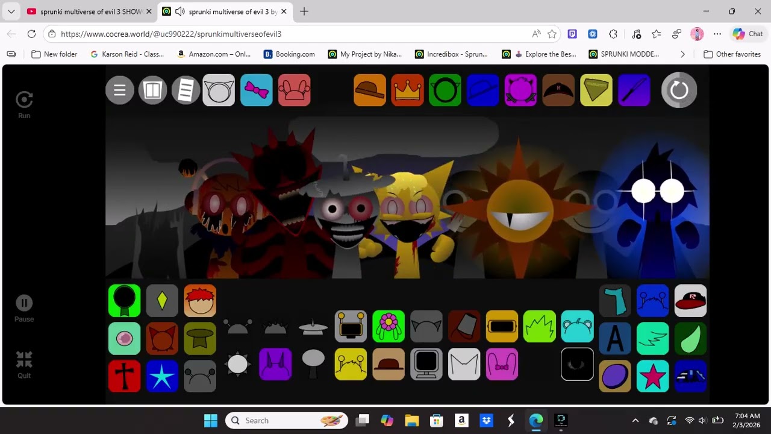Choose the grey computer monitor icon
This screenshot has width=771, height=434.
tap(426, 364)
